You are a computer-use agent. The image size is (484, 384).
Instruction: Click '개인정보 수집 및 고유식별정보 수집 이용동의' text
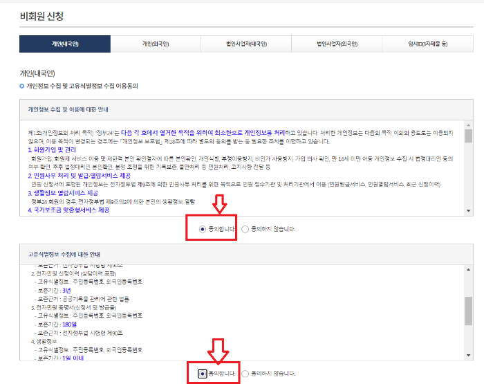[82, 86]
